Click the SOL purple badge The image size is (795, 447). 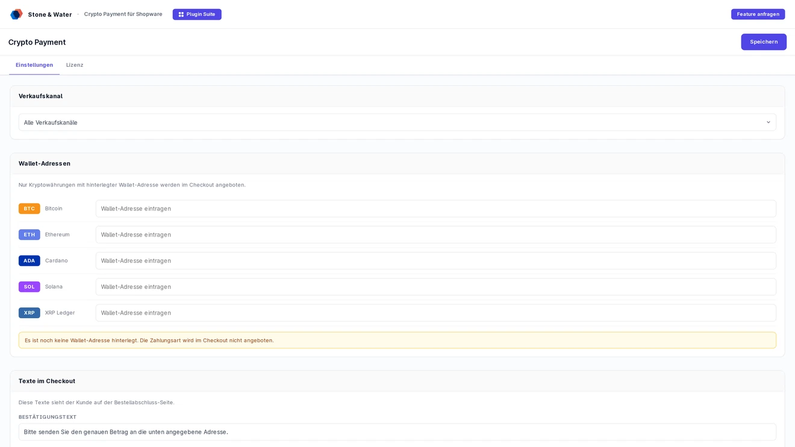(30, 287)
